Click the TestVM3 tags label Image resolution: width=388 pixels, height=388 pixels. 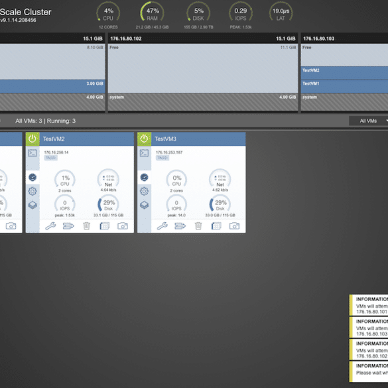pos(162,158)
